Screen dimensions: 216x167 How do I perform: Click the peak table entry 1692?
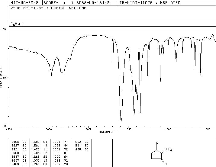pos(36,142)
